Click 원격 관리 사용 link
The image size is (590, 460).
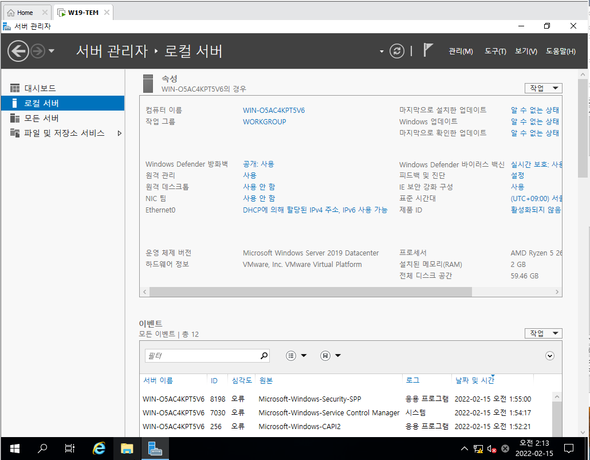(x=250, y=175)
